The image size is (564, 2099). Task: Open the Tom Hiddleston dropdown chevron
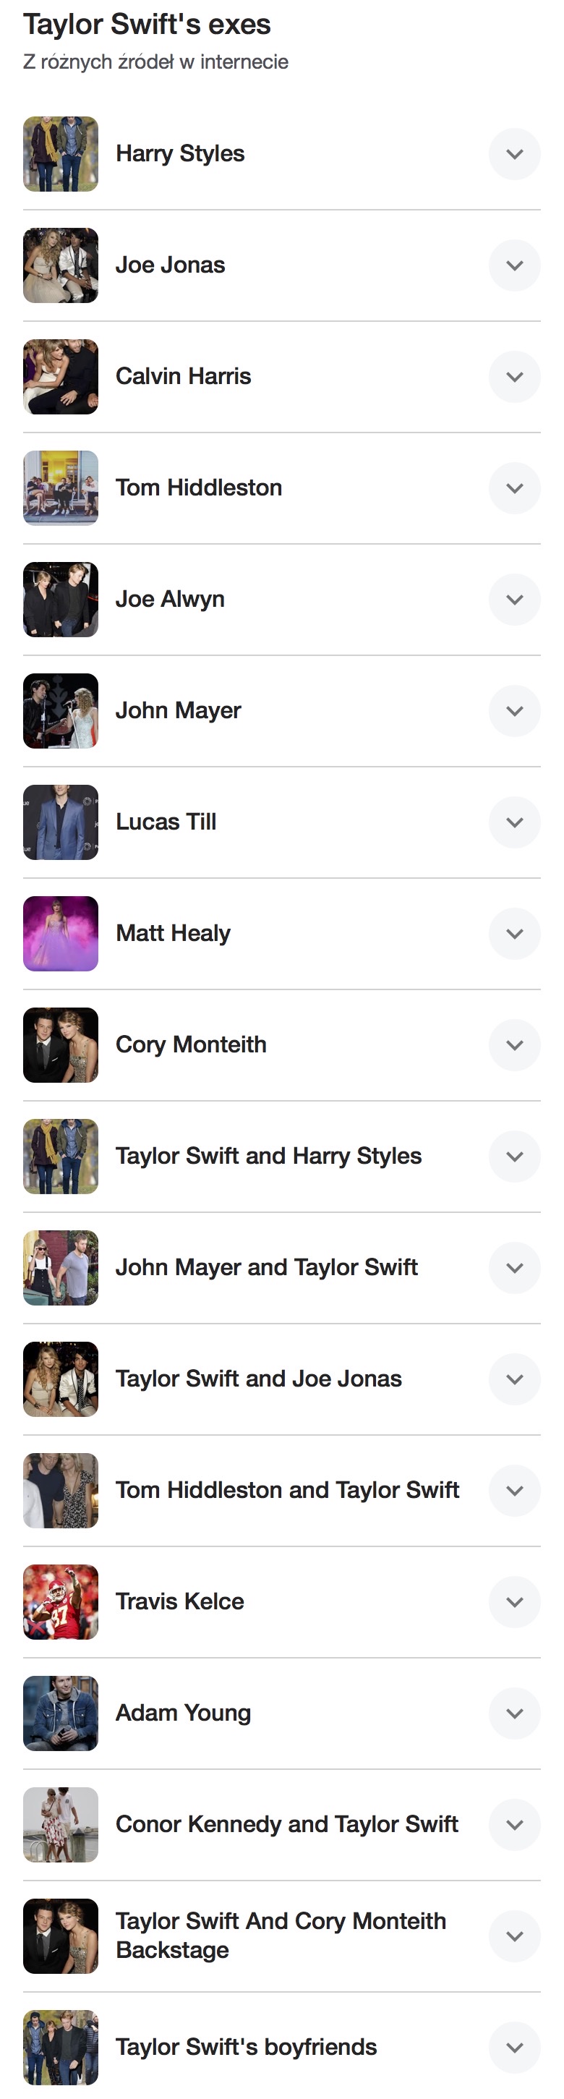(514, 488)
